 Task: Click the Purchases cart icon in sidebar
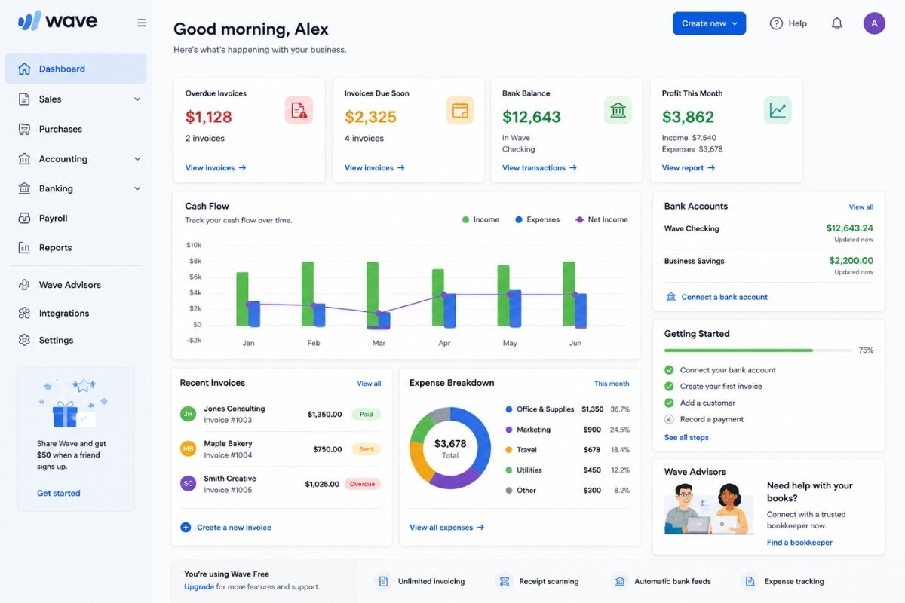click(24, 129)
